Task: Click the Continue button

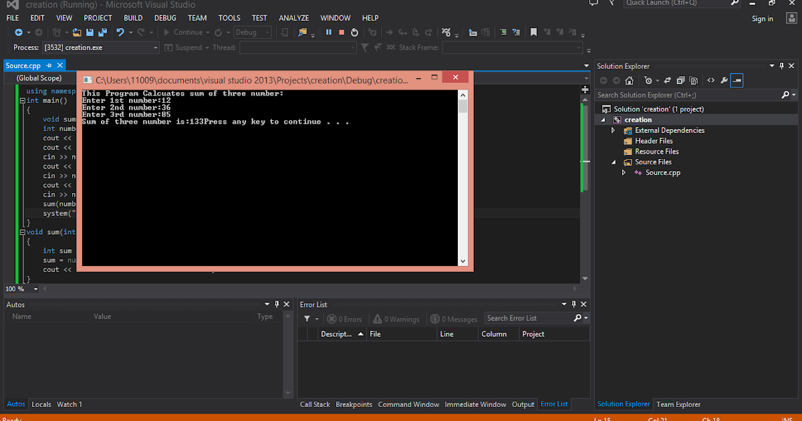Action: [183, 32]
